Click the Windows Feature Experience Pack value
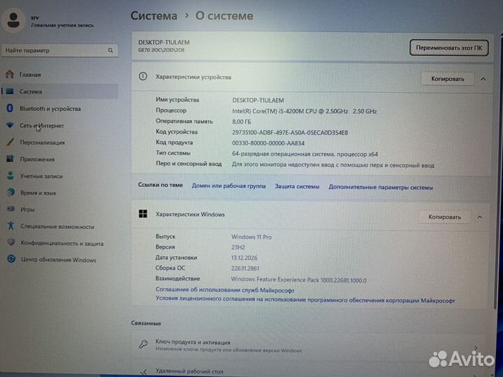This screenshot has width=503, height=377. click(x=299, y=279)
